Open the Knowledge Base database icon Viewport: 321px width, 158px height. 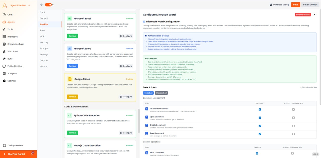(x=4, y=44)
